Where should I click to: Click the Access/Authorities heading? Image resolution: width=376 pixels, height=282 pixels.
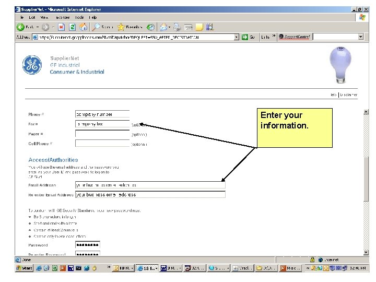pos(53,160)
